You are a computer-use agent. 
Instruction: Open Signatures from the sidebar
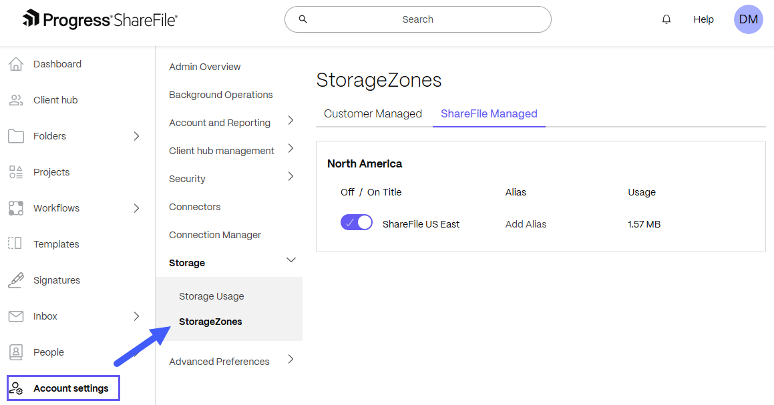[x=56, y=280]
